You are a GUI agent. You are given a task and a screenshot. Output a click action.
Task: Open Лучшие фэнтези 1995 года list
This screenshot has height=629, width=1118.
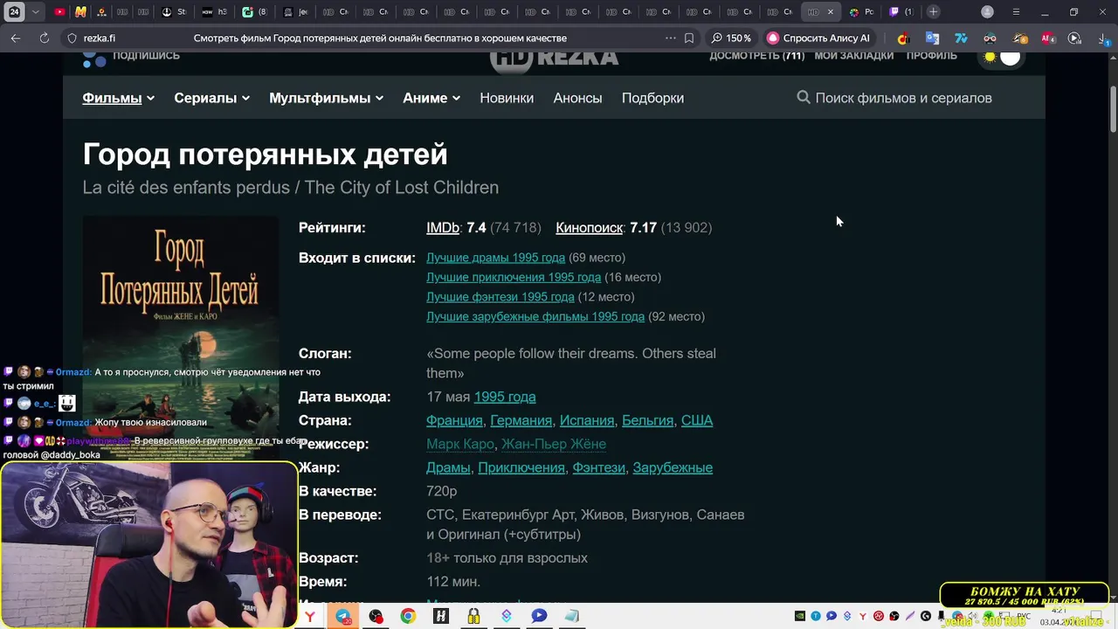click(x=500, y=297)
